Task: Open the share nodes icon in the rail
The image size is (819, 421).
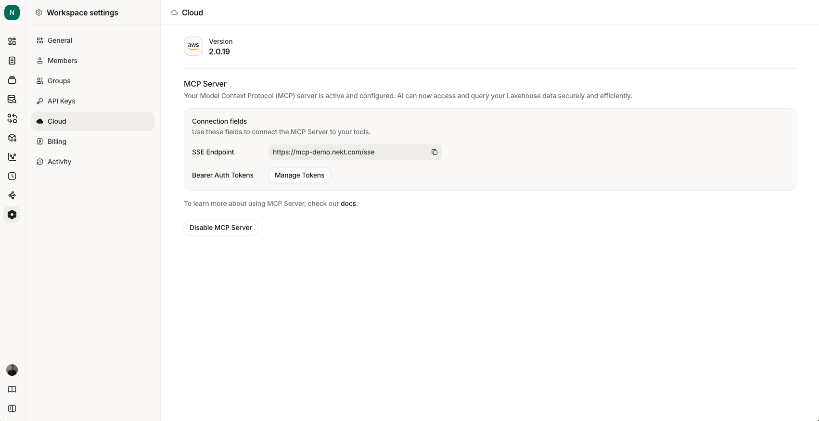Action: pyautogui.click(x=12, y=195)
